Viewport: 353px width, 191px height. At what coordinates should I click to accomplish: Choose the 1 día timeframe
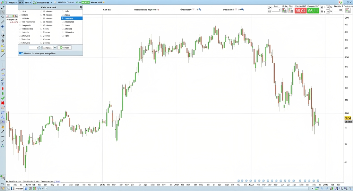[x=67, y=11]
